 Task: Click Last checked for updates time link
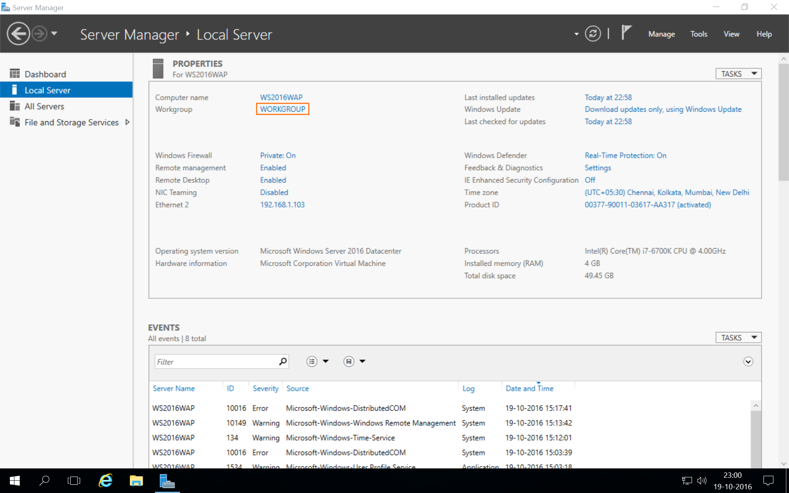click(608, 122)
